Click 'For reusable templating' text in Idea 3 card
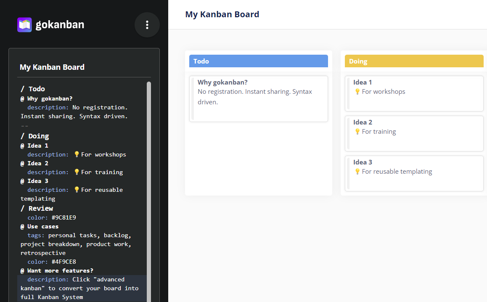 click(x=397, y=172)
